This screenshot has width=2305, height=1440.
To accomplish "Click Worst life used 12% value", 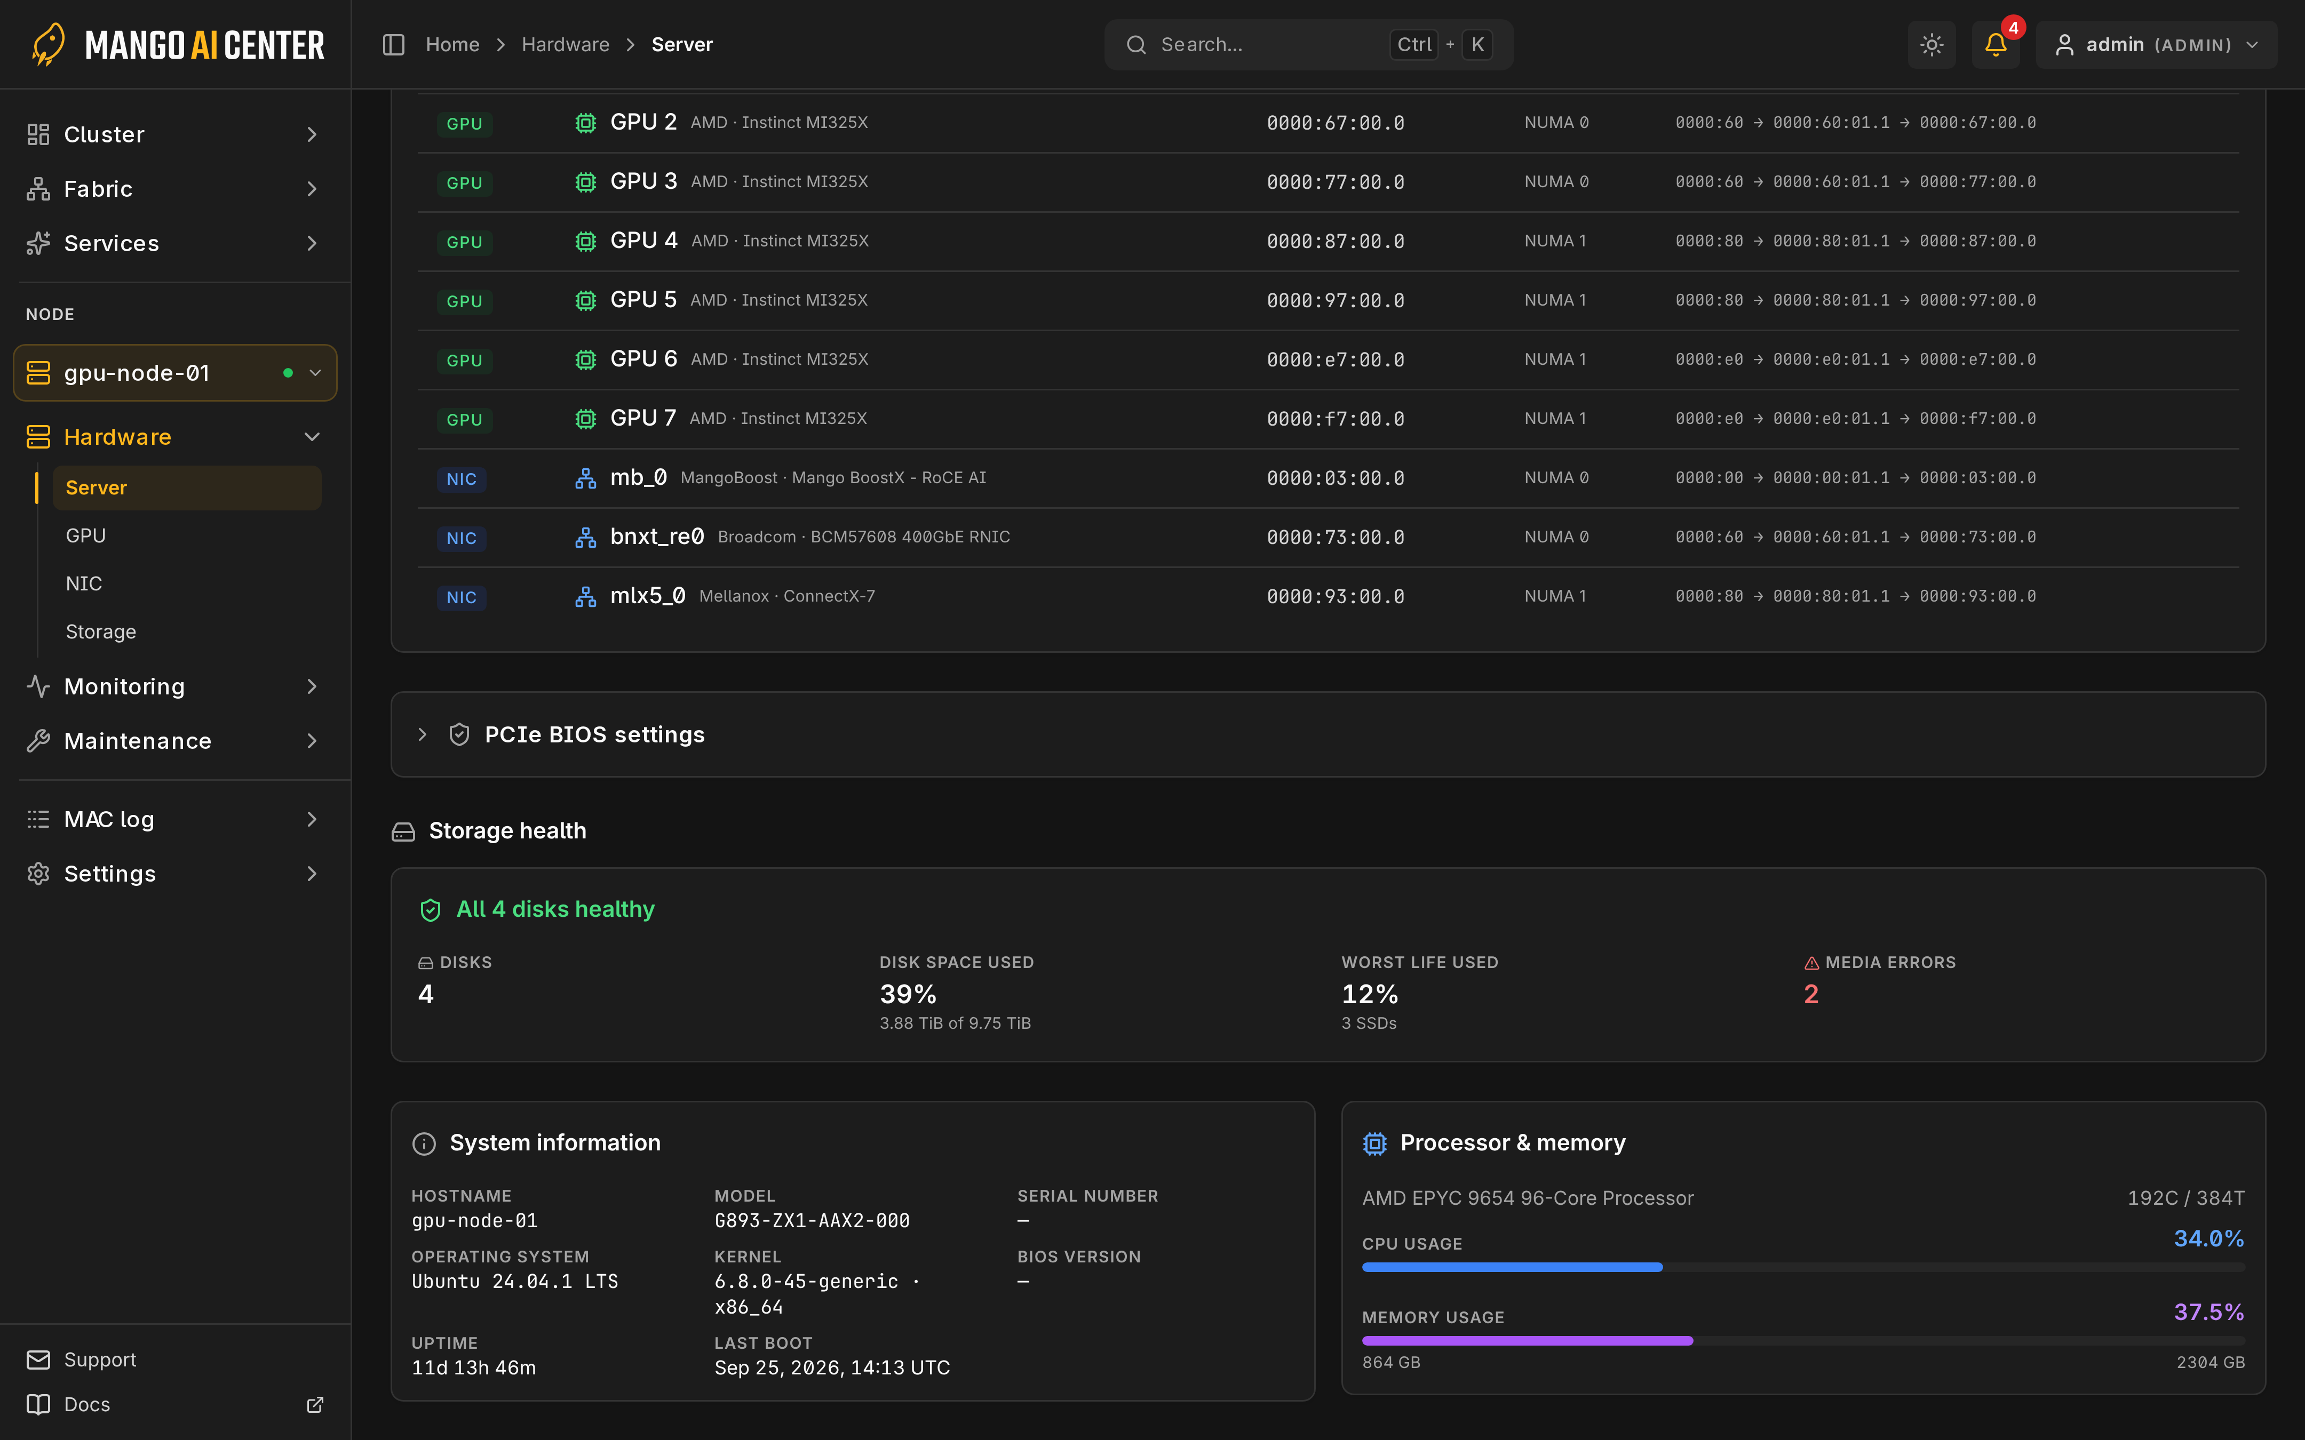I will (x=1370, y=994).
